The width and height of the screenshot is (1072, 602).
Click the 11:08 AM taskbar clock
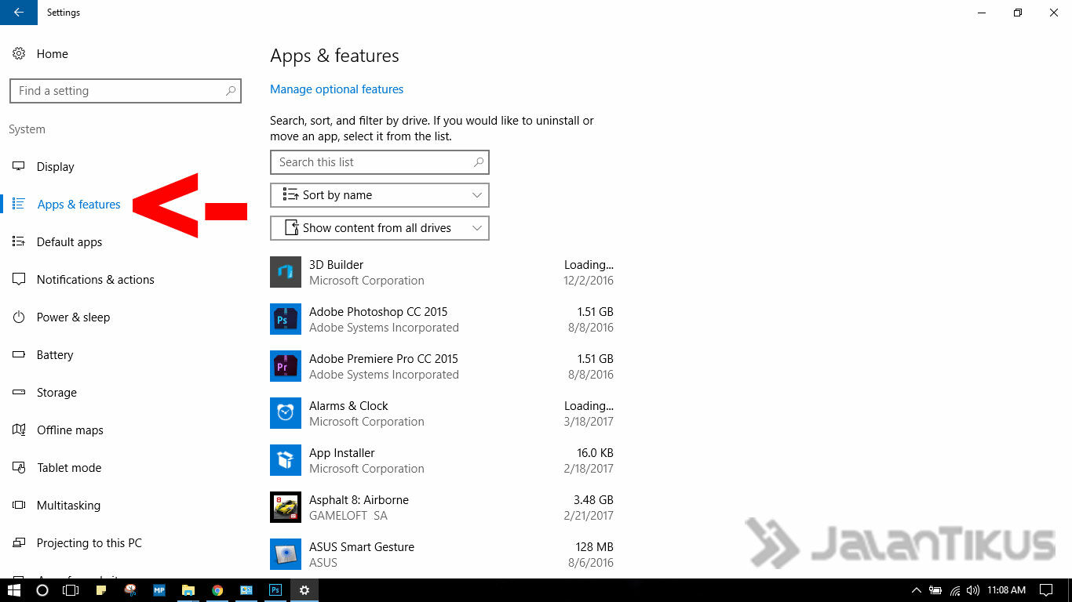click(x=1007, y=590)
